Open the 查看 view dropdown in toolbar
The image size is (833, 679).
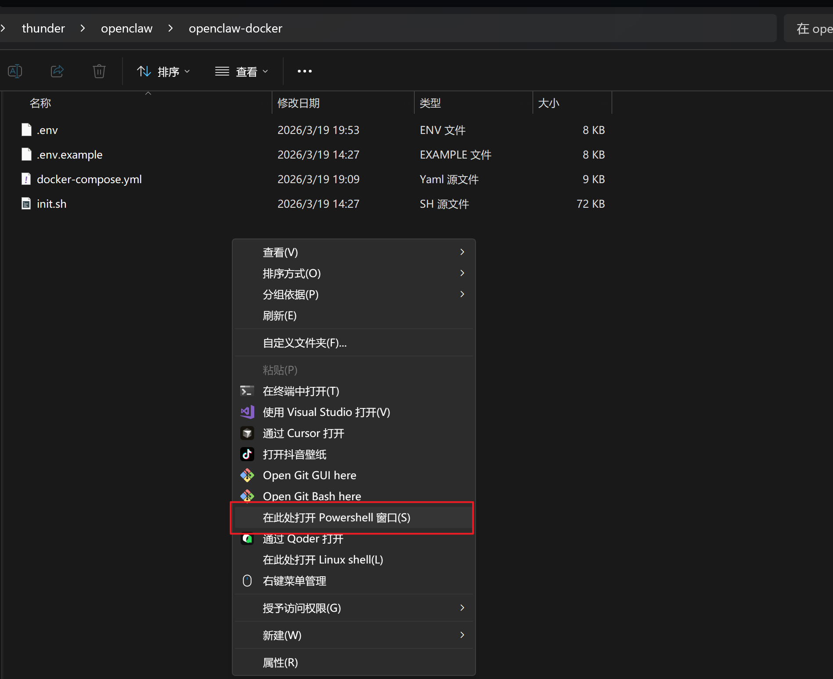pos(242,72)
